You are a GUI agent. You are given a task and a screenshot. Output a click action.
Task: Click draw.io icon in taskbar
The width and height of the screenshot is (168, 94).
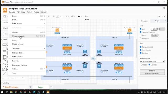pos(48,92)
